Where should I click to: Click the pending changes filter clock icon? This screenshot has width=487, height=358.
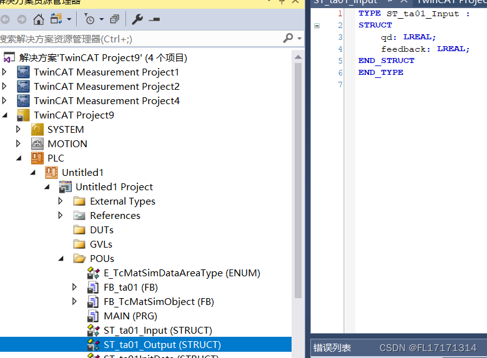point(89,19)
